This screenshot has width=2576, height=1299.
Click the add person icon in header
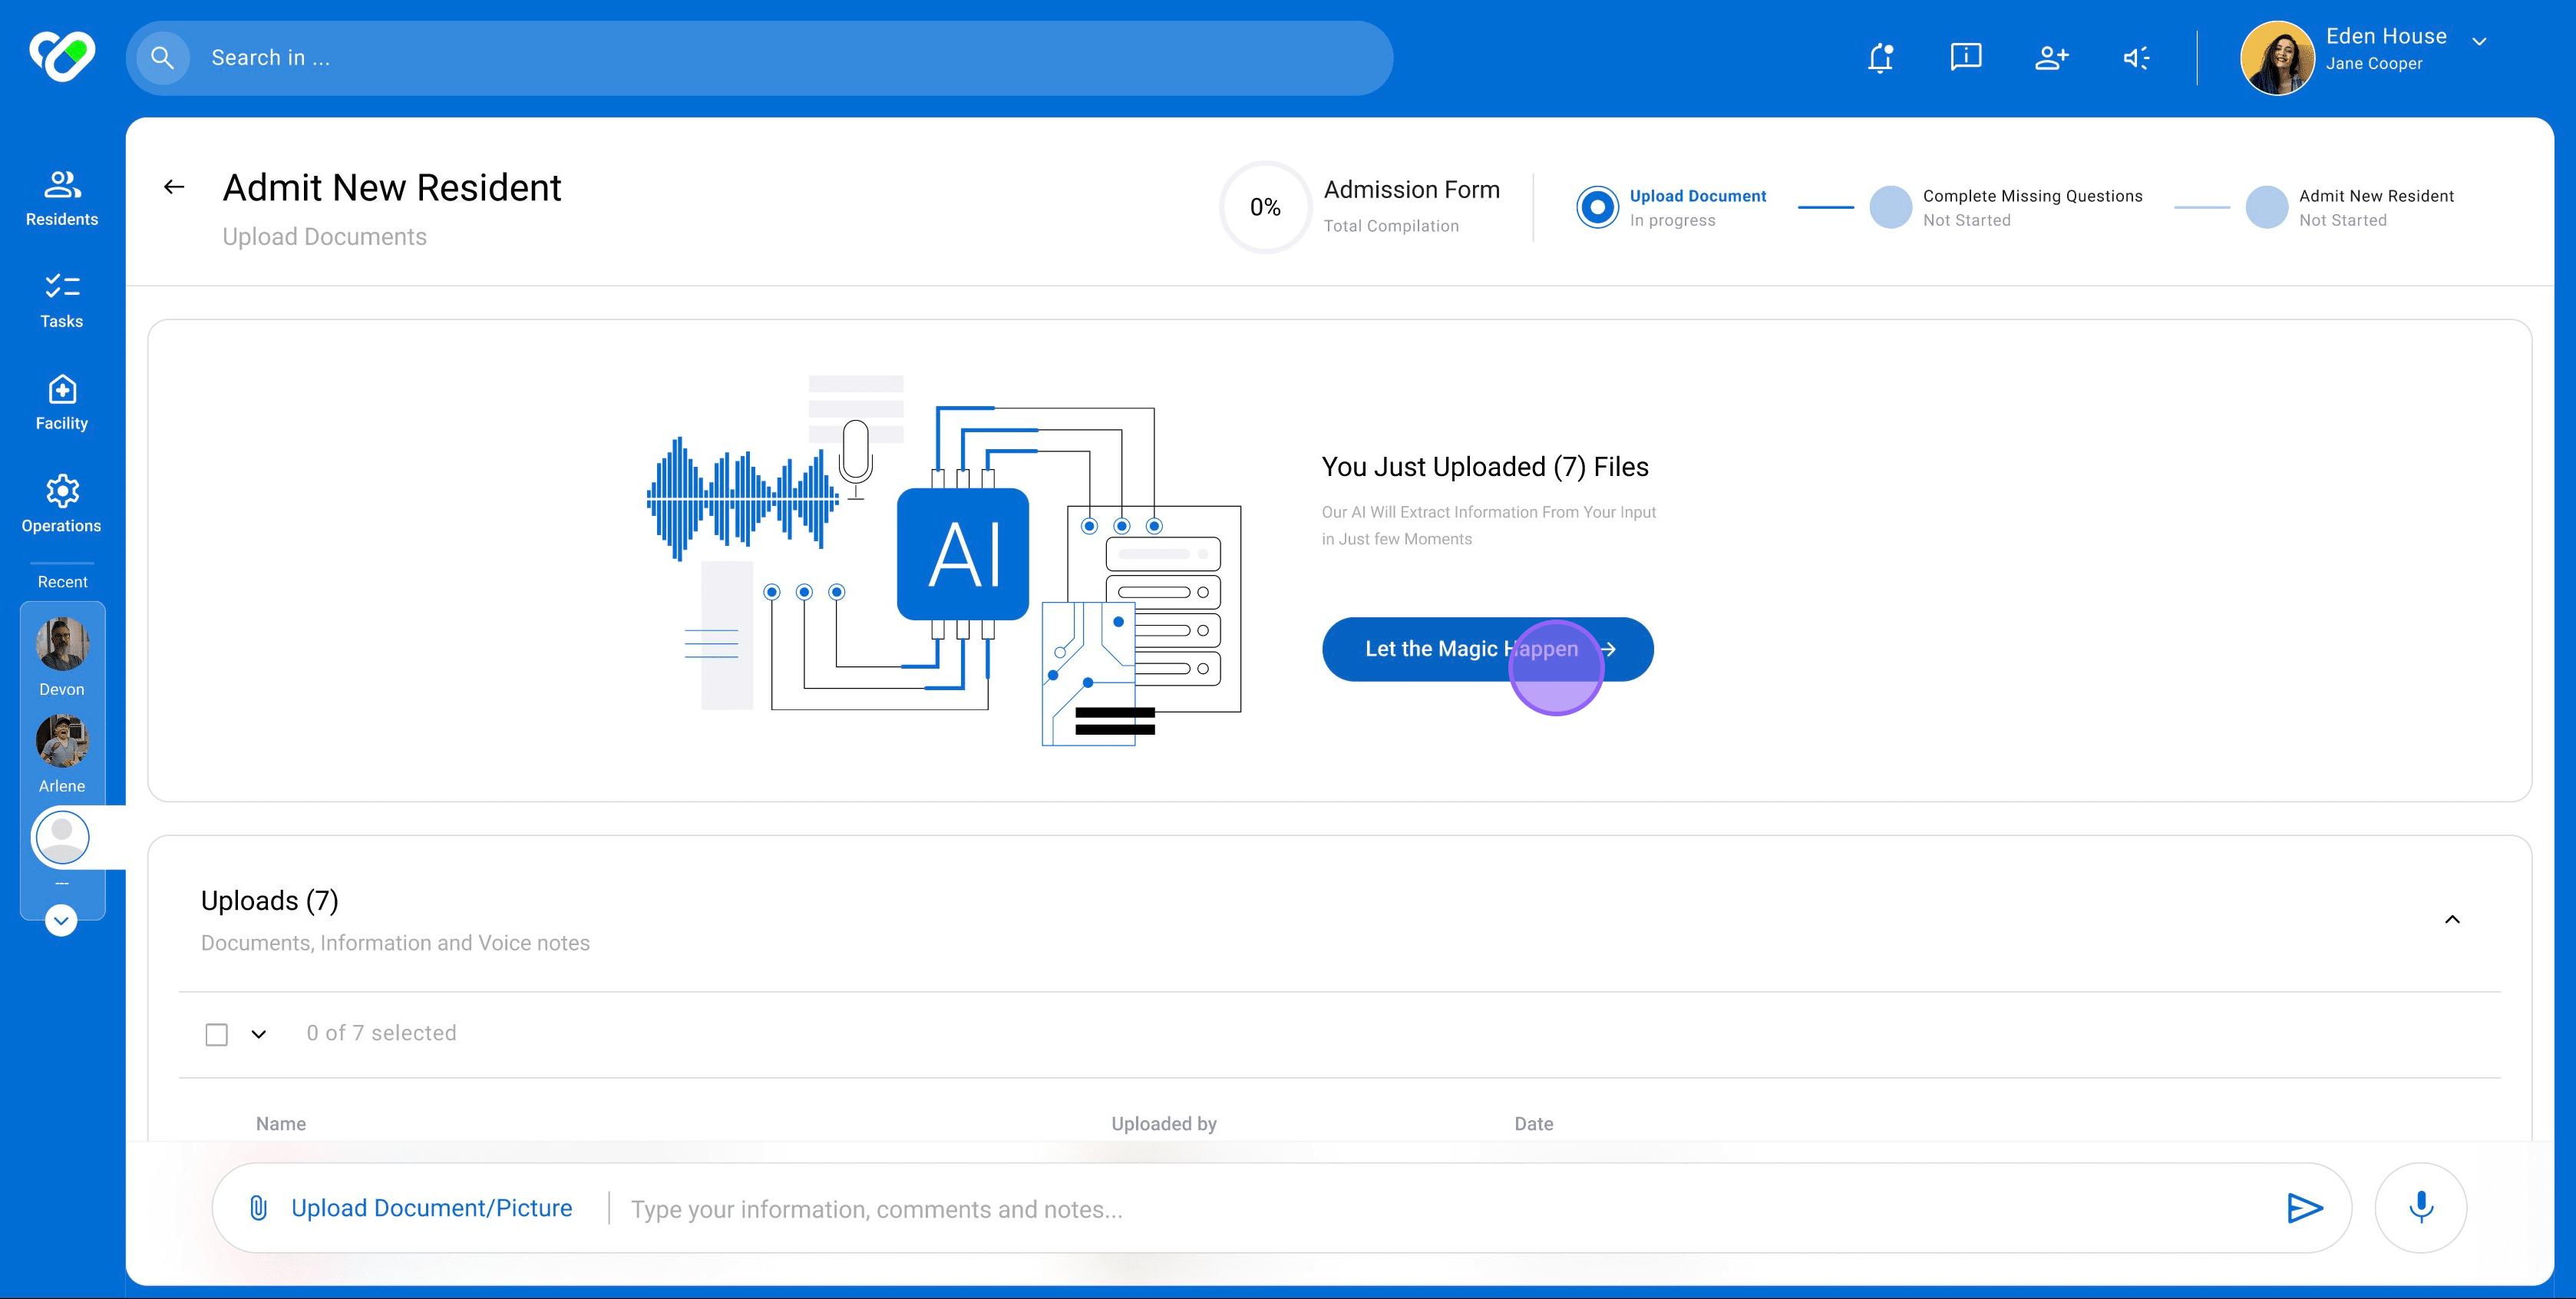(x=2051, y=58)
